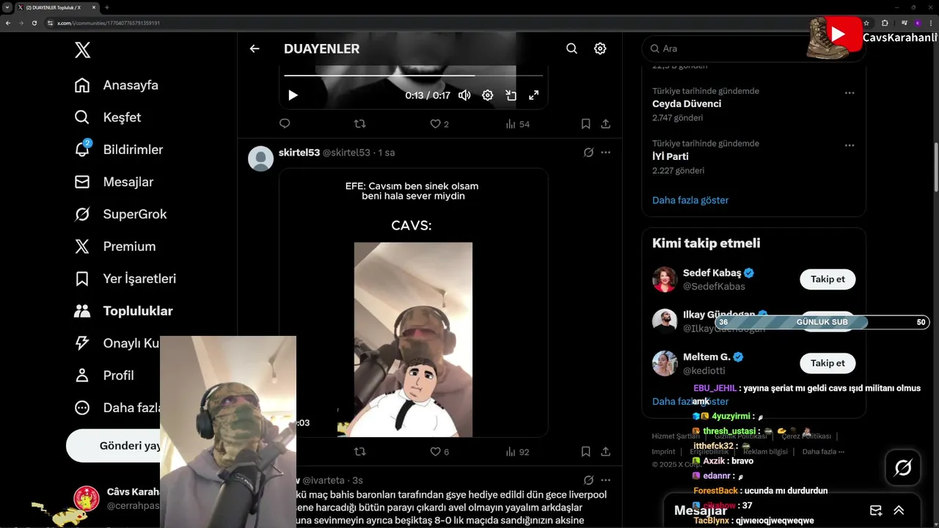Repost skirtel53's post
The width and height of the screenshot is (939, 528).
[360, 452]
